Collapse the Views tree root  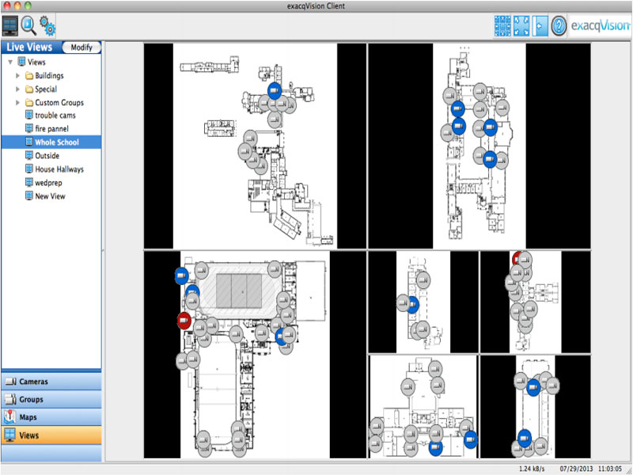point(9,62)
